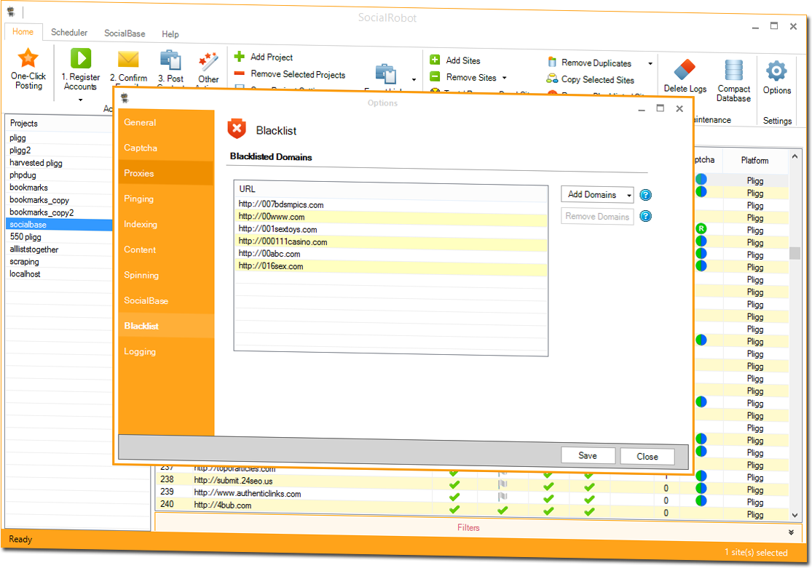Image resolution: width=812 pixels, height=568 pixels.
Task: Click http://4bub.com in row 240
Action: (223, 505)
